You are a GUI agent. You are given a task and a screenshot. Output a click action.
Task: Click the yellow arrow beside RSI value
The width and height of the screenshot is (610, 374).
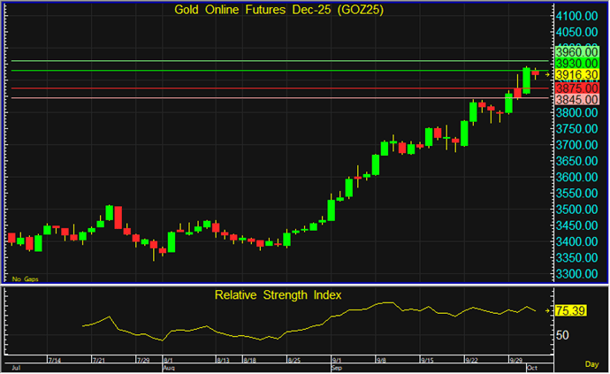[x=548, y=310]
